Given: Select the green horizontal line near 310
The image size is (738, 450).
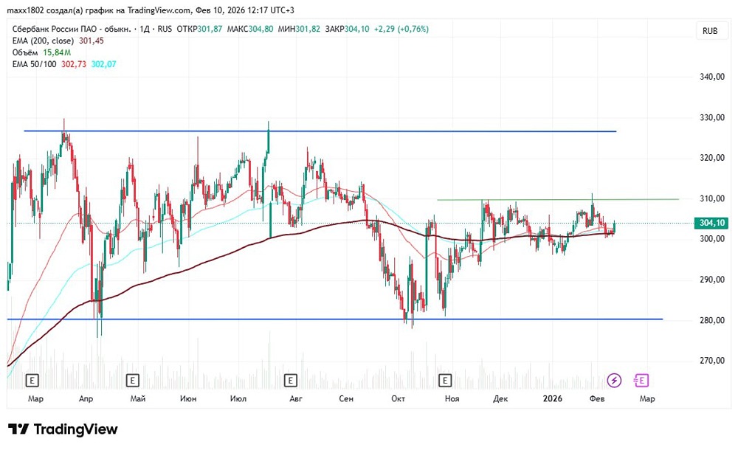Looking at the screenshot, I should click(558, 200).
